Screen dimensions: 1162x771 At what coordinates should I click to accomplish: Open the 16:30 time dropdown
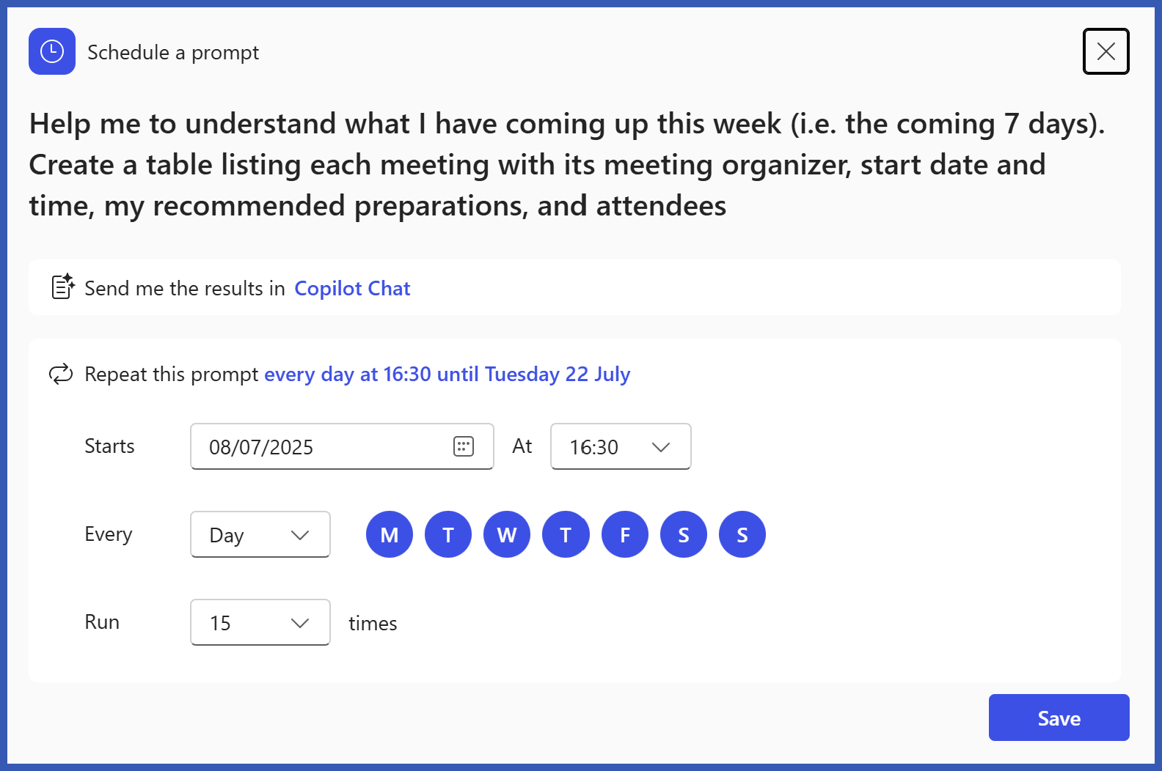pos(621,446)
